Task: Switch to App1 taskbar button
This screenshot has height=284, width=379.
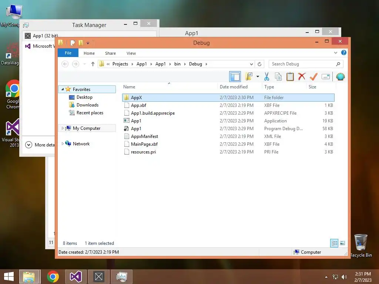Action: tap(98, 277)
